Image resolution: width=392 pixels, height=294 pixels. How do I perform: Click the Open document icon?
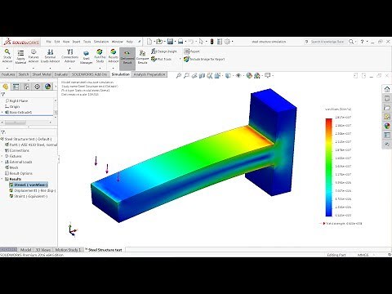[x=159, y=42]
